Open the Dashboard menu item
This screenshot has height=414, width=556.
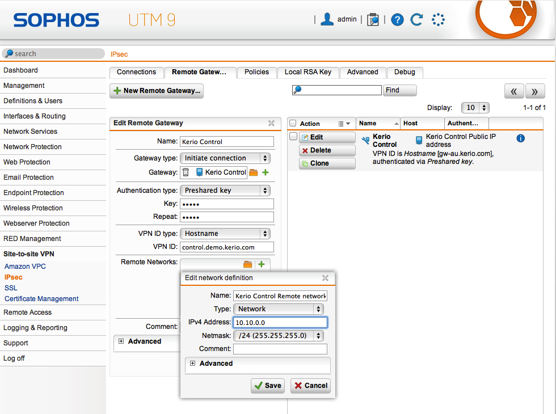point(53,70)
